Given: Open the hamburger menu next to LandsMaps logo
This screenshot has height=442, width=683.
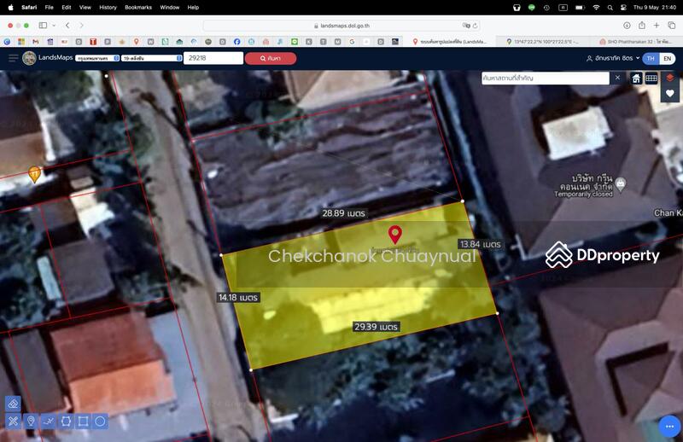Looking at the screenshot, I should tap(13, 58).
